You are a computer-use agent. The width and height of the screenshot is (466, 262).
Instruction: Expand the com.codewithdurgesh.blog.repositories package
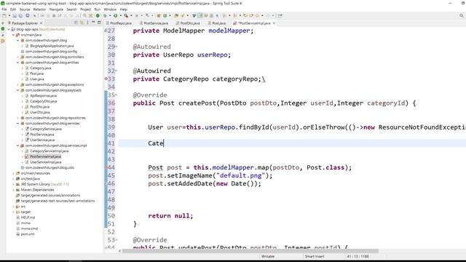tap(17, 118)
